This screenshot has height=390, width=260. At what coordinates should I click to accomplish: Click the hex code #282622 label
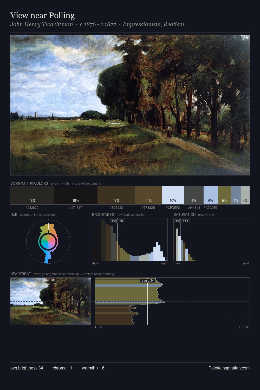(32, 208)
